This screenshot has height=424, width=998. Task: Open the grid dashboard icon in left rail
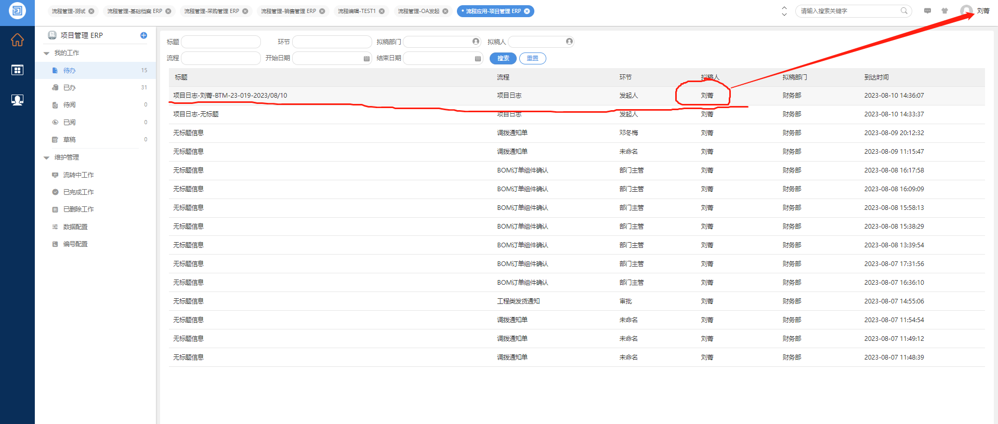[17, 70]
